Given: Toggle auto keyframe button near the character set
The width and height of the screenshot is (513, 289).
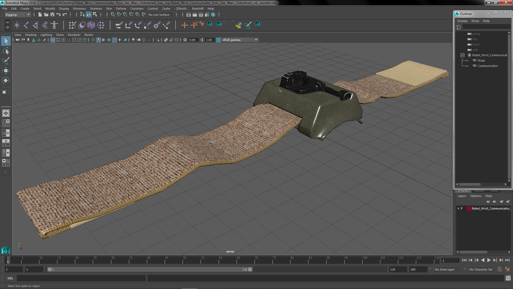Looking at the screenshot, I should pyautogui.click(x=500, y=269).
